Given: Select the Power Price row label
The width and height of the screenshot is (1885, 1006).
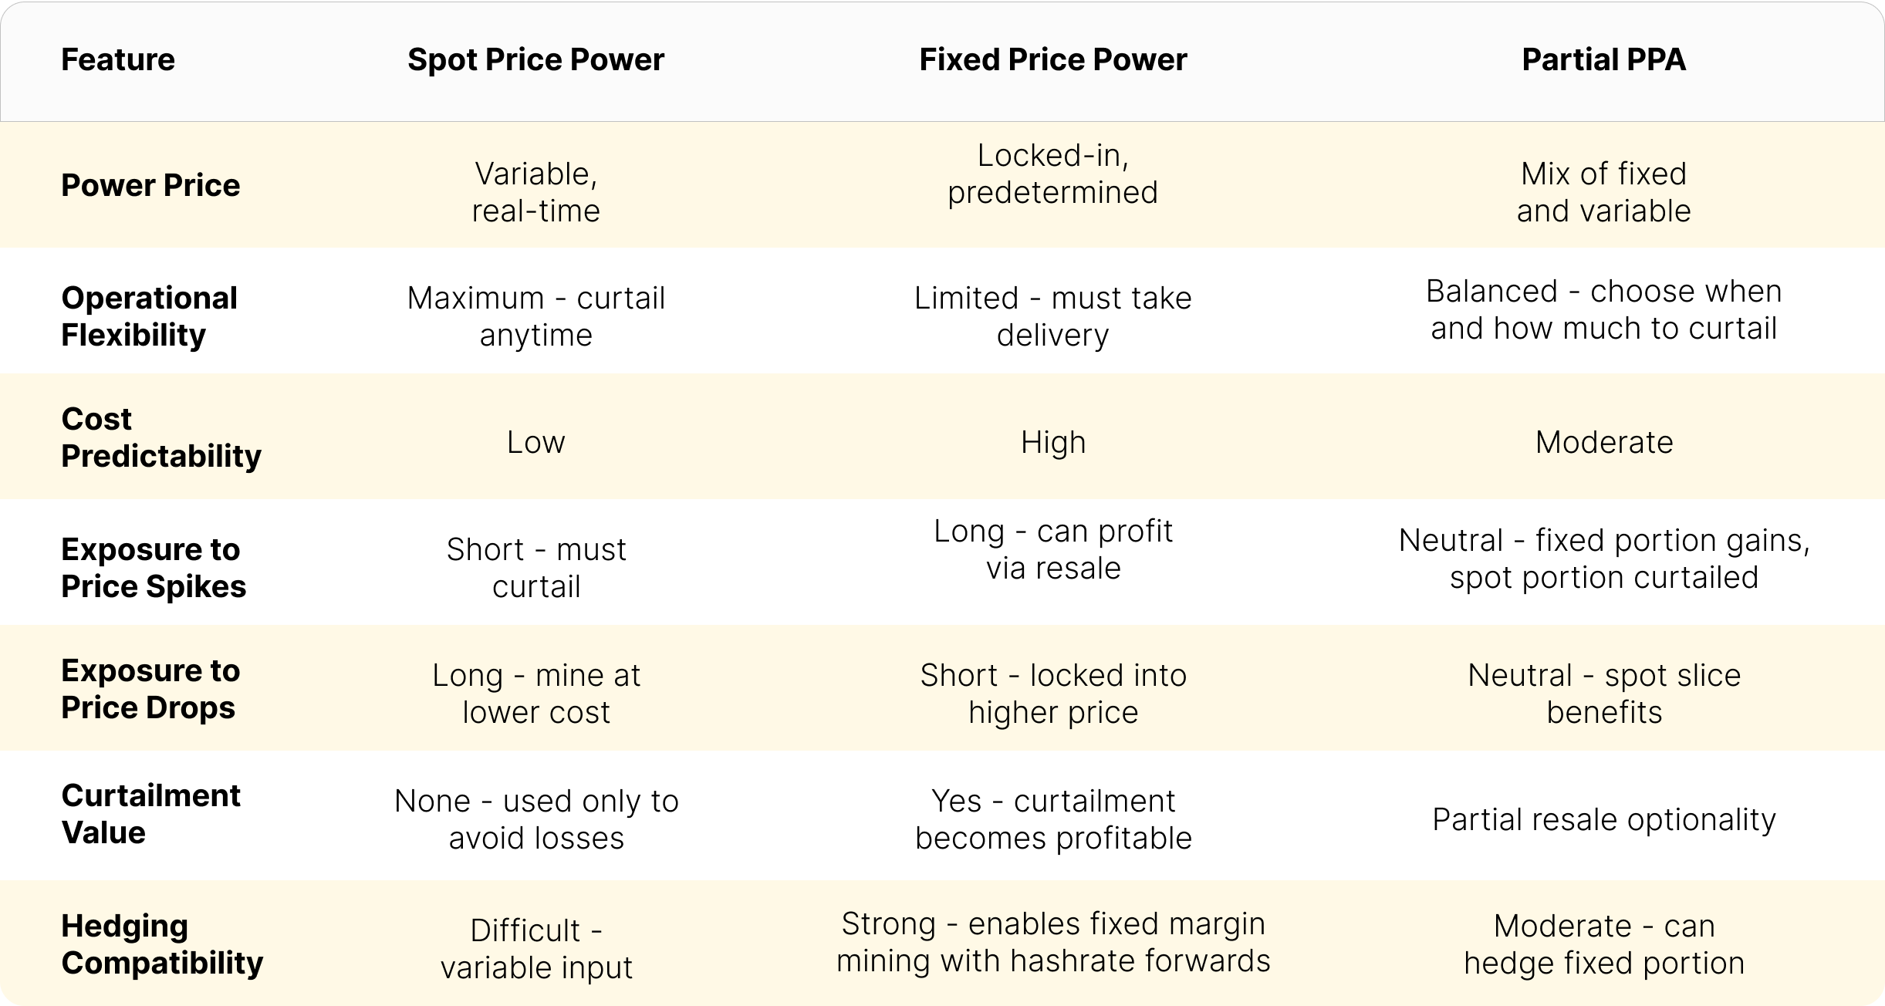Looking at the screenshot, I should coord(150,186).
